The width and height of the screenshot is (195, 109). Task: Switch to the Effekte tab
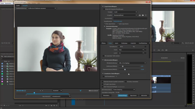104,43
